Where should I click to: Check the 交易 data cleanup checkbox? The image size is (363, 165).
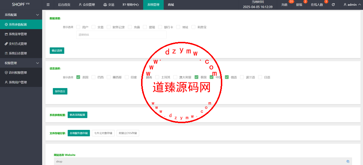(x=94, y=27)
